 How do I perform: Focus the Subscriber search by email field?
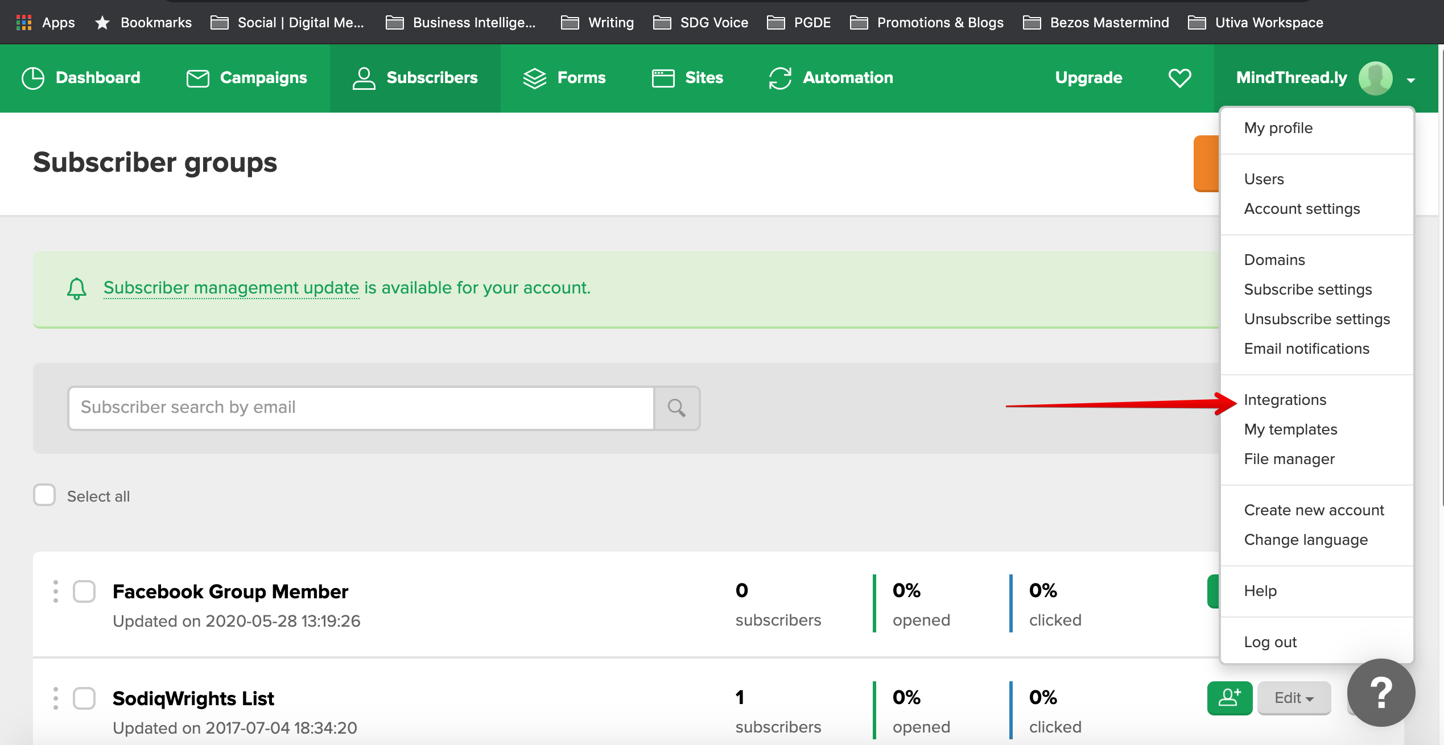[x=361, y=408]
